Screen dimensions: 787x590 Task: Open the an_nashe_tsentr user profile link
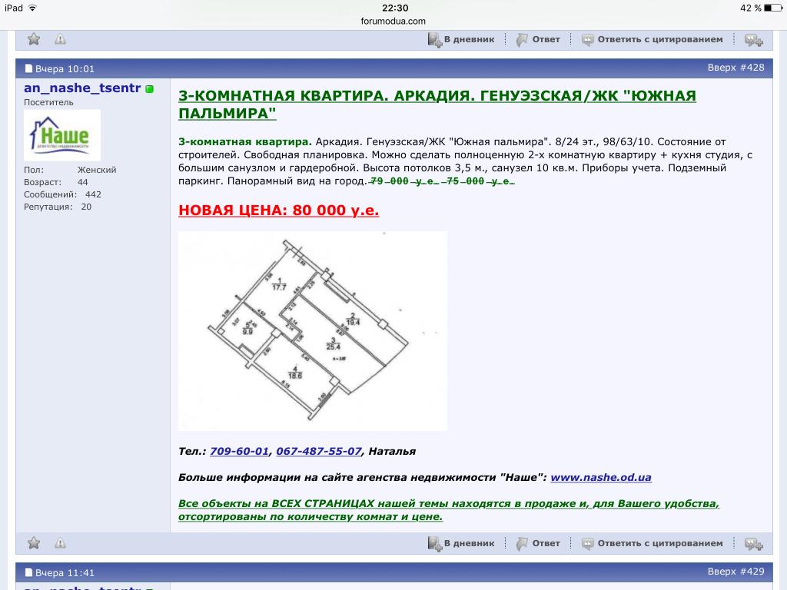[81, 88]
